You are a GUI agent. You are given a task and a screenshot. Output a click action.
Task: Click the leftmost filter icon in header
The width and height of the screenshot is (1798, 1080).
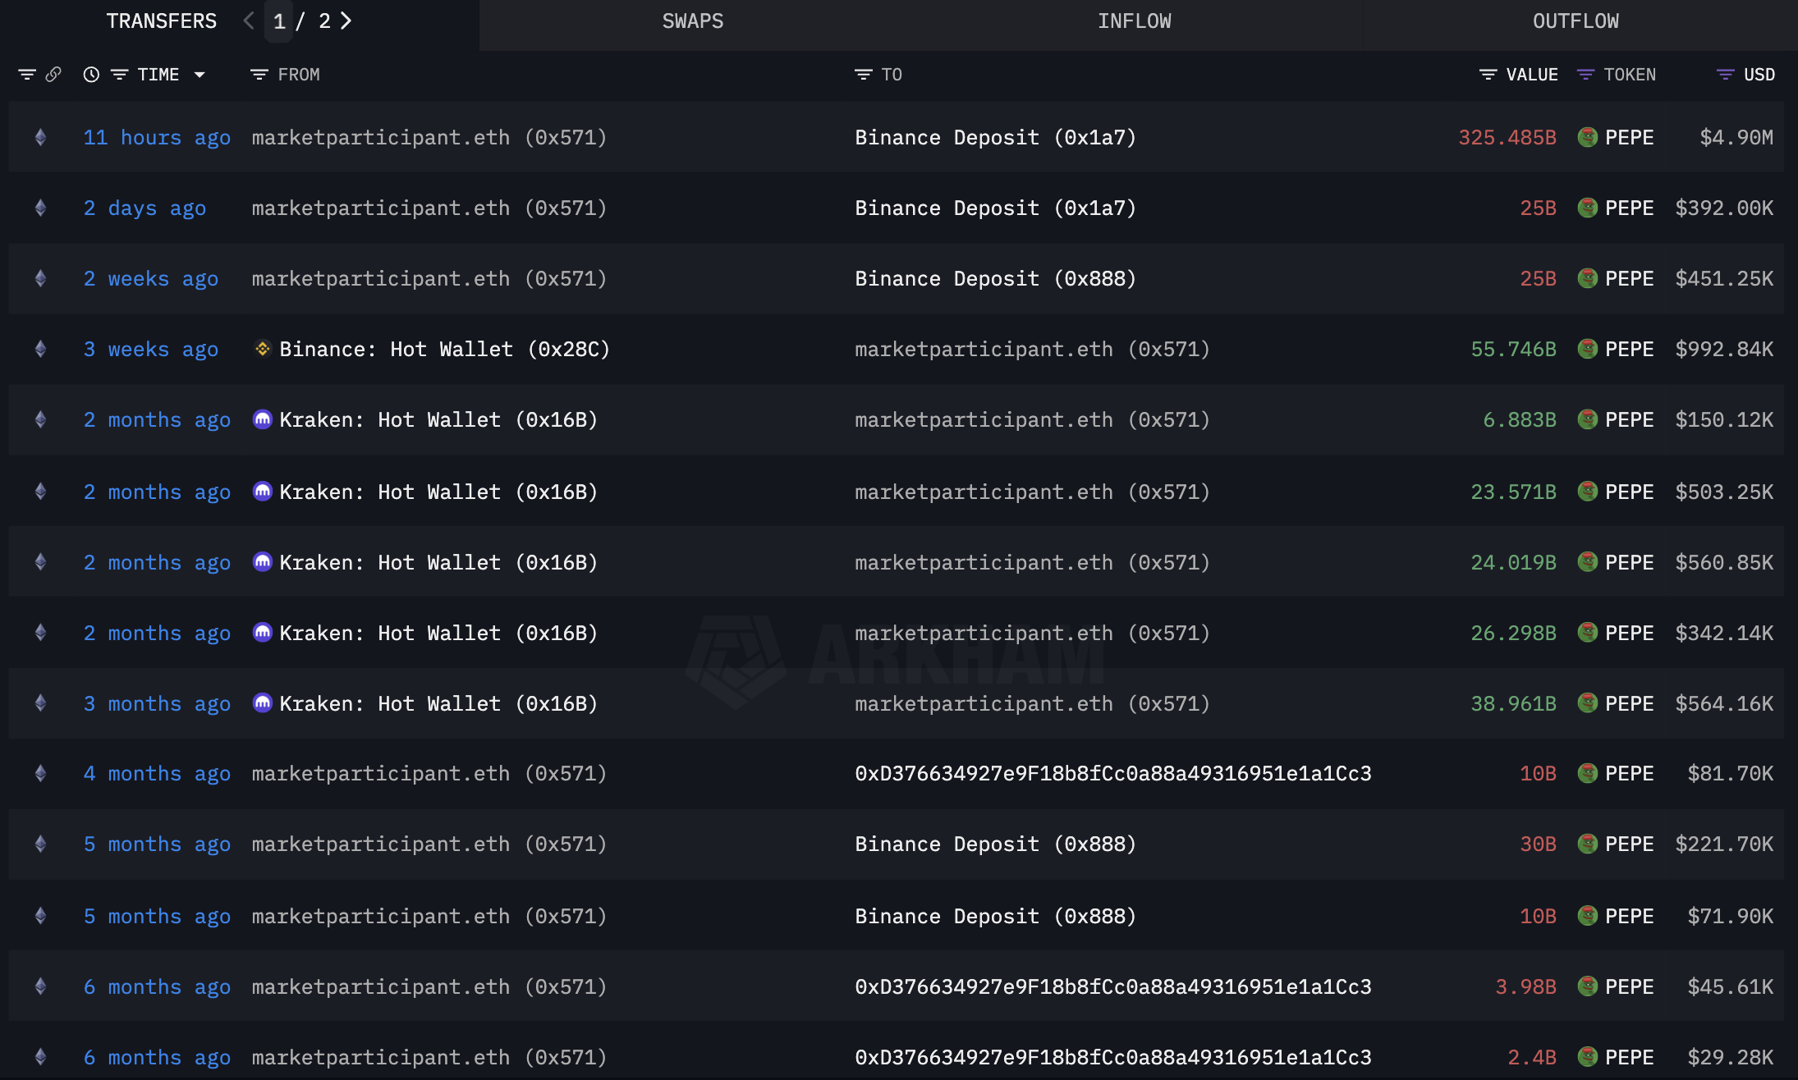[x=27, y=75]
